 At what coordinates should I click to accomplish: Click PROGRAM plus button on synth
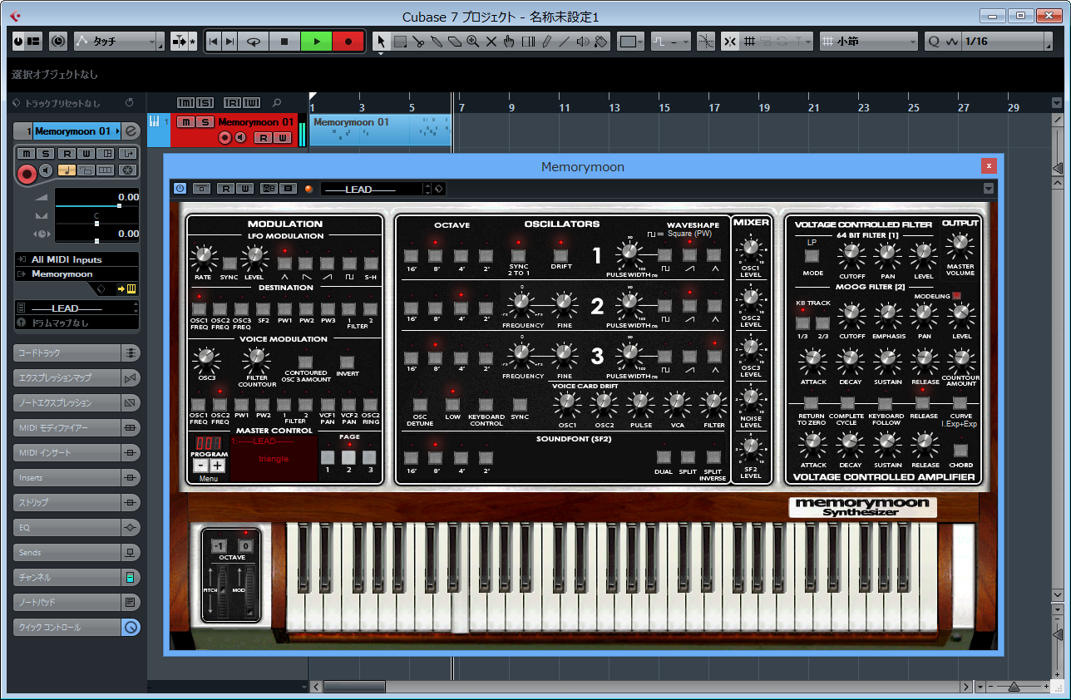tap(217, 466)
